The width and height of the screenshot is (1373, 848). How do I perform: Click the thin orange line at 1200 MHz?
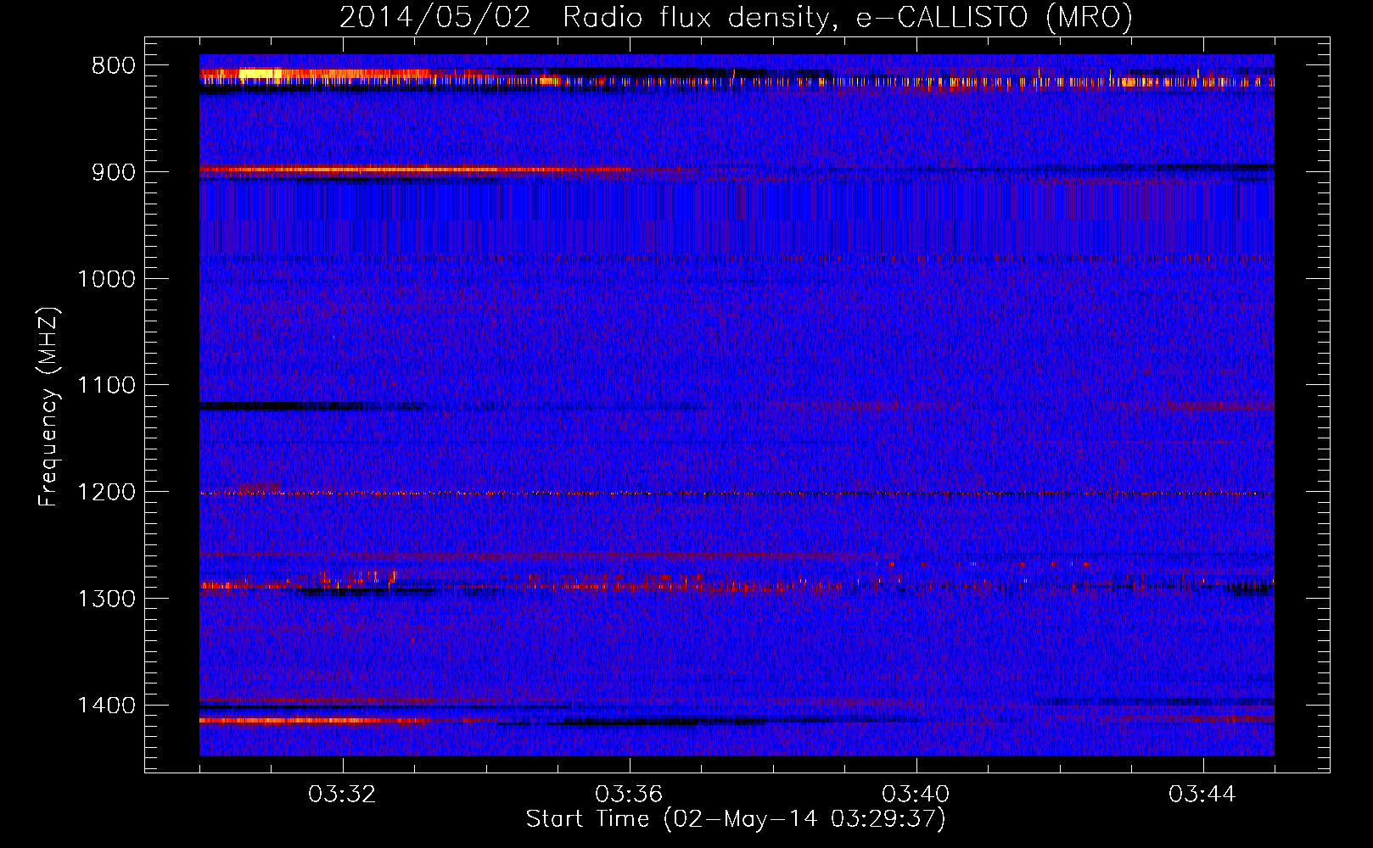click(737, 493)
